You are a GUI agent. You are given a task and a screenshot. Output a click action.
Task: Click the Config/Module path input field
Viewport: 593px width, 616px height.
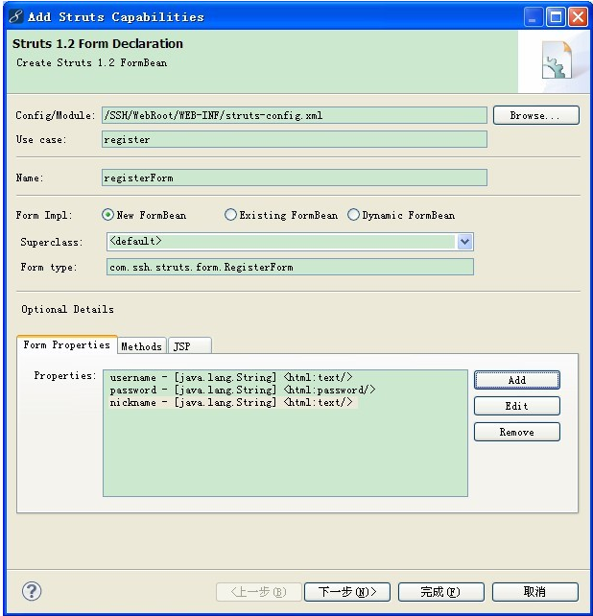[295, 115]
